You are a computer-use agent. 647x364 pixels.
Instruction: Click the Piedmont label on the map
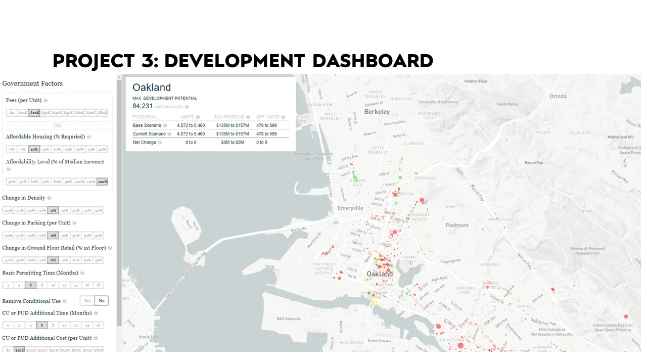[457, 225]
